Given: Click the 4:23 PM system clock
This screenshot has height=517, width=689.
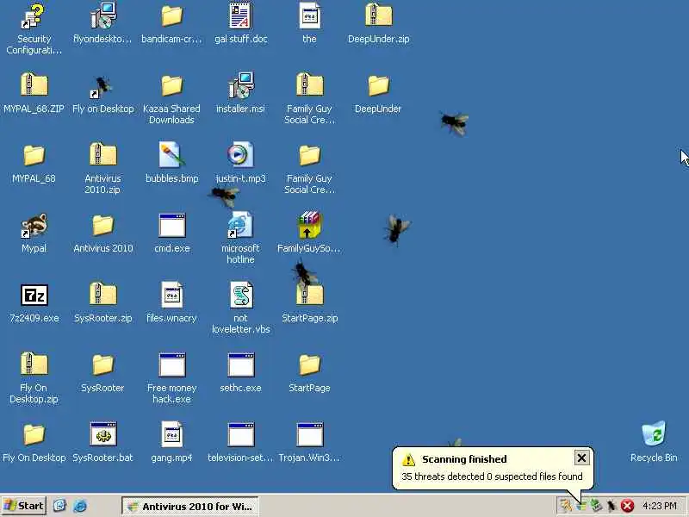Looking at the screenshot, I should [x=659, y=507].
